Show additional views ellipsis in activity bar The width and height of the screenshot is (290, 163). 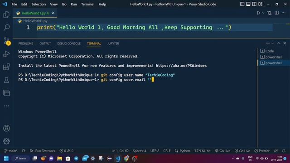point(6,106)
